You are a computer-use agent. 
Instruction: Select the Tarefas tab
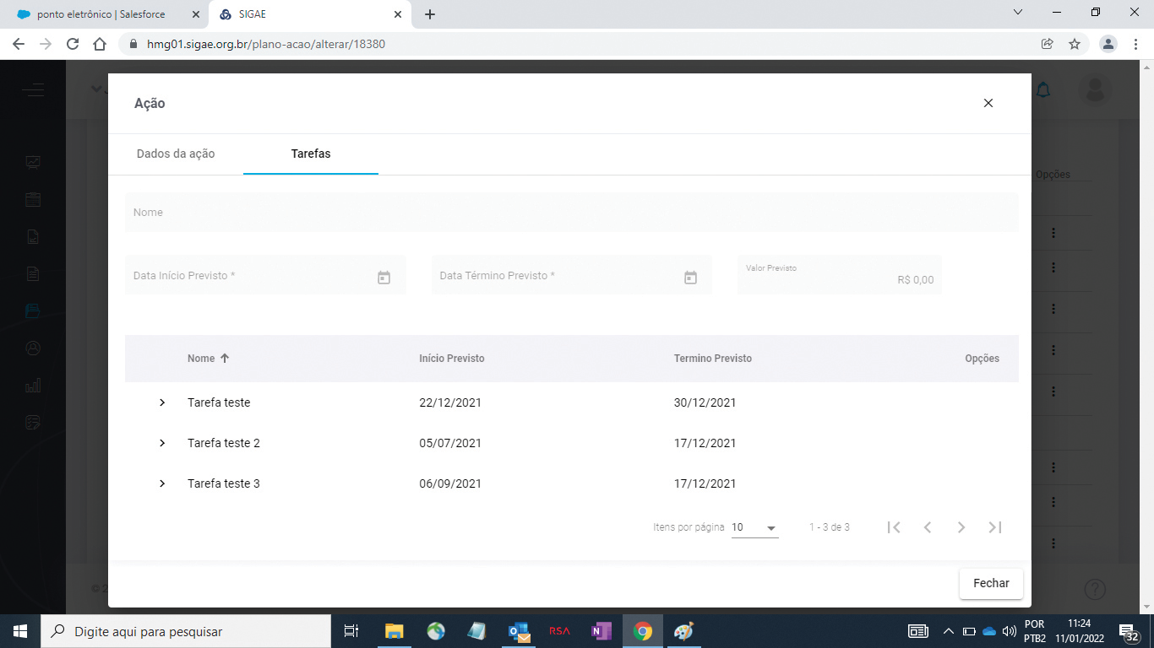[x=311, y=154]
